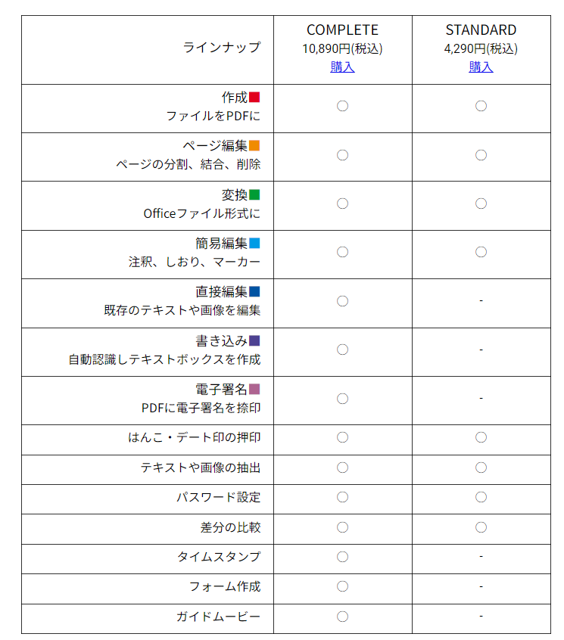This screenshot has height=640, width=564.
Task: Click the COMPLETE circle for 直接編集 row
Action: tap(342, 301)
